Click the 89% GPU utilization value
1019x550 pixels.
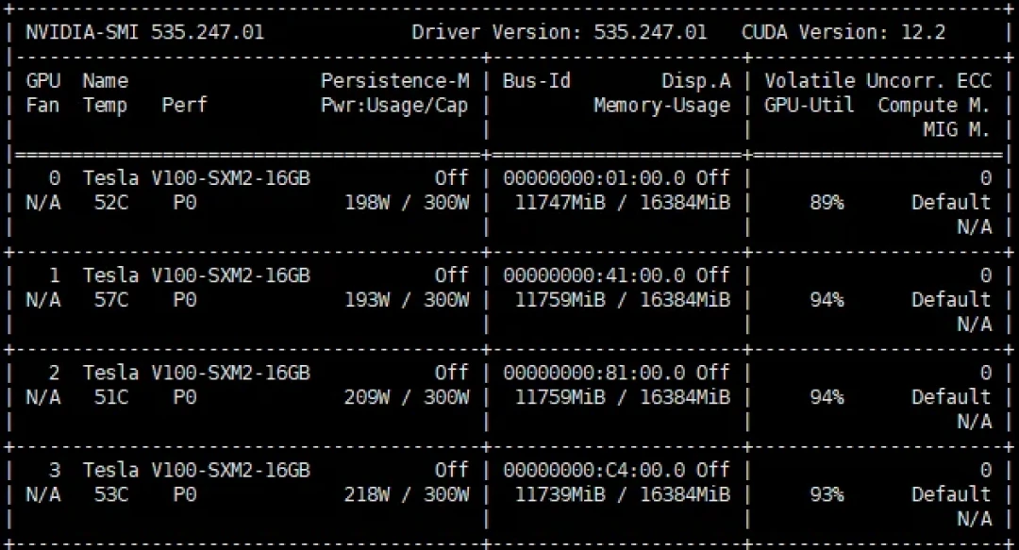click(827, 203)
